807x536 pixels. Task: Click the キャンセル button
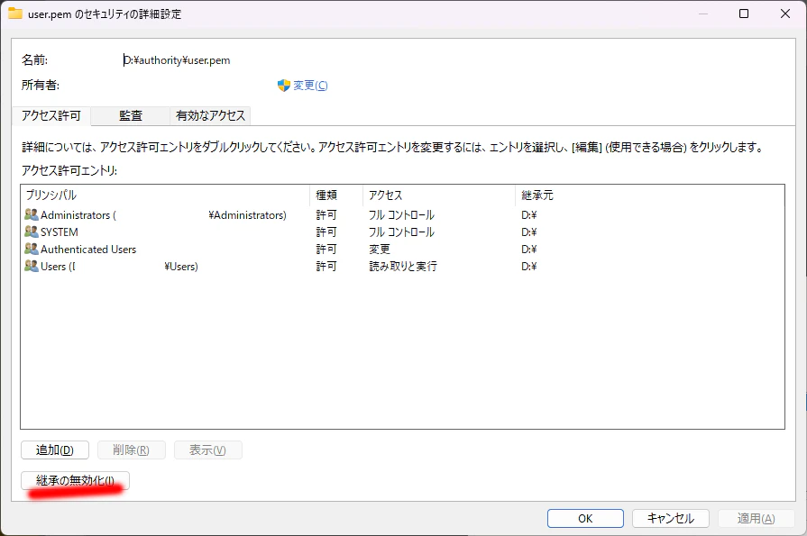click(671, 519)
